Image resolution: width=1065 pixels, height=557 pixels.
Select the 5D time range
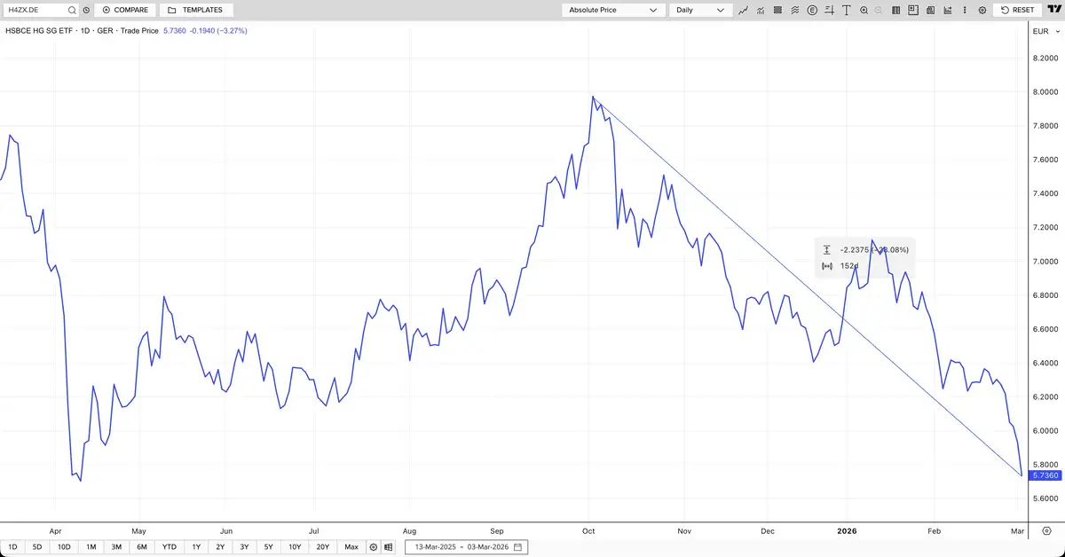pos(37,547)
